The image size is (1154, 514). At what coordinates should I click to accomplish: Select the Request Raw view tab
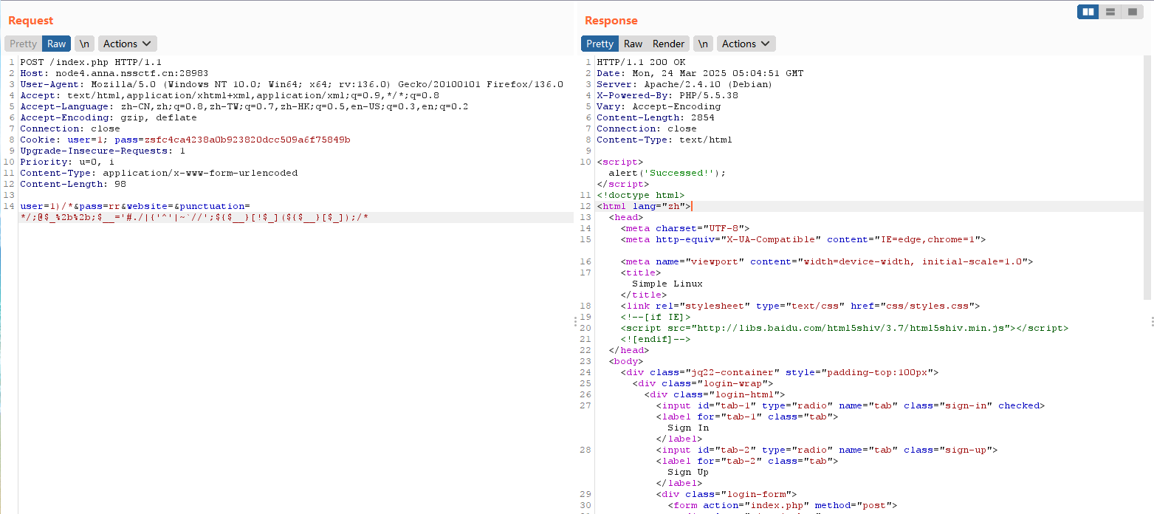point(57,44)
